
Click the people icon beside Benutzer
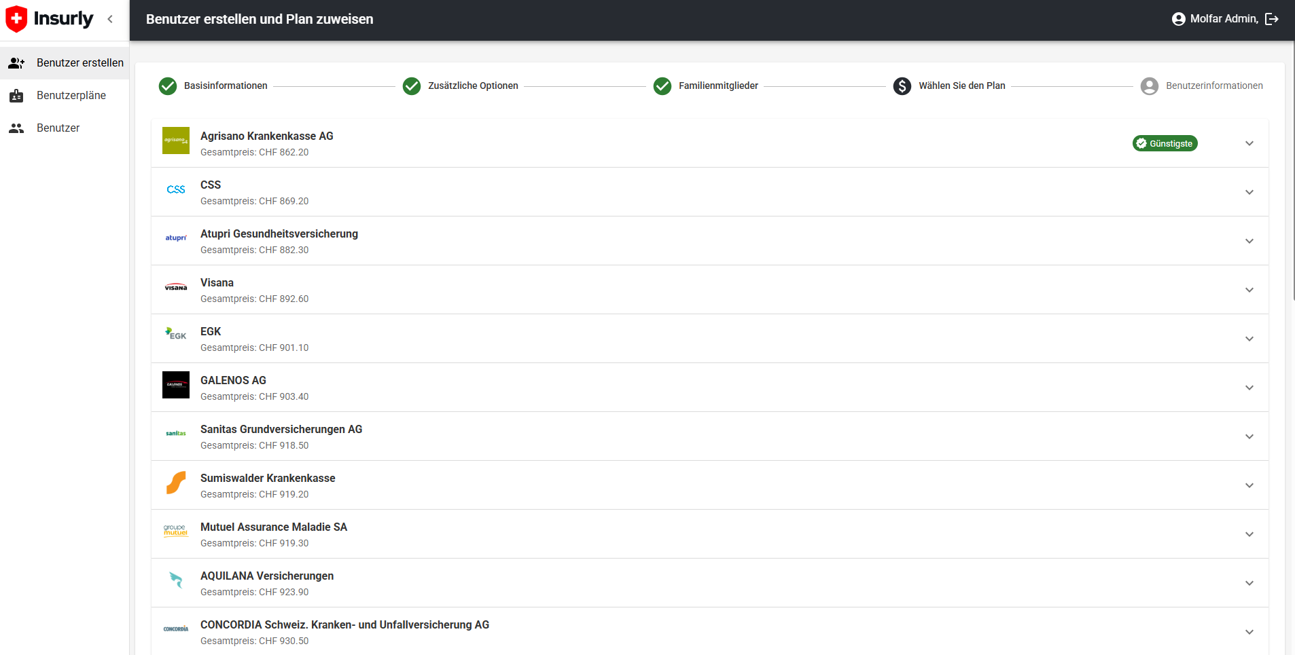[x=16, y=128]
